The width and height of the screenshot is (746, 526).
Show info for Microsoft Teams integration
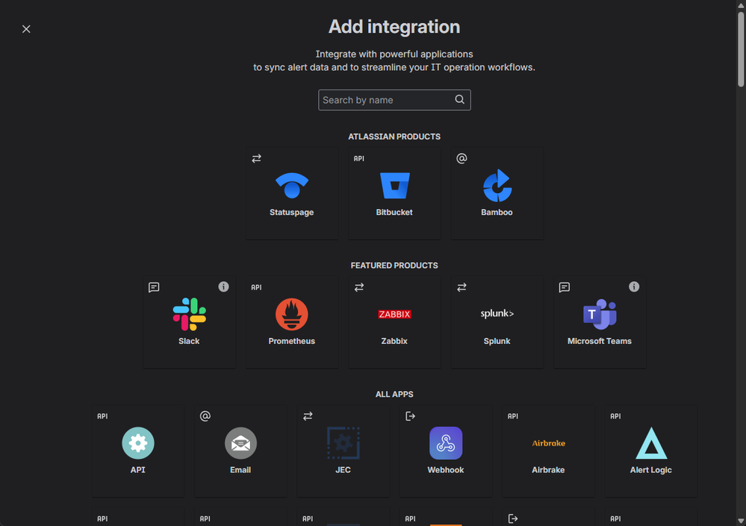[x=634, y=287]
